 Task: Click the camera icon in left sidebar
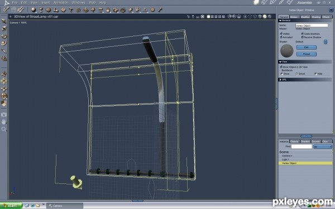[x=4, y=114]
